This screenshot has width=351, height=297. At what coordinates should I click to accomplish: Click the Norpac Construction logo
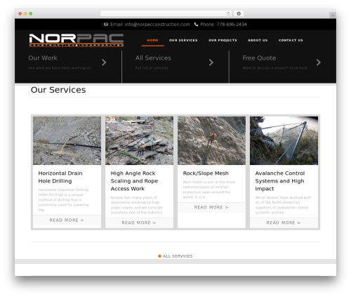(x=77, y=40)
